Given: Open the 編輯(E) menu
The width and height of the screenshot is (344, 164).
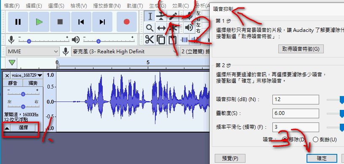Looking at the screenshot, I should pos(34,6).
